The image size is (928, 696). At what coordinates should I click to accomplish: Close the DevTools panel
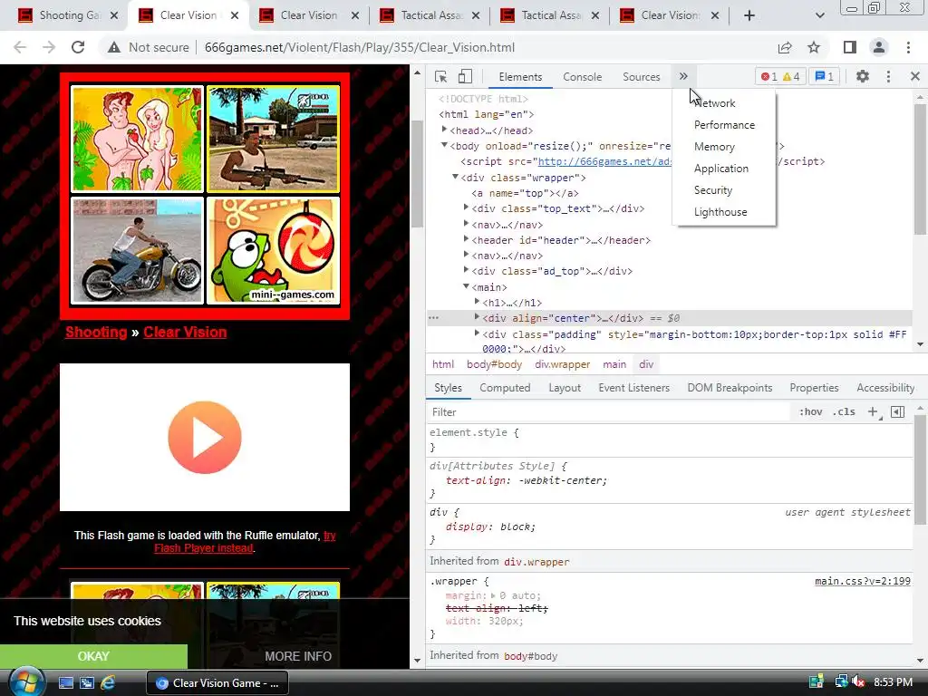(x=915, y=76)
